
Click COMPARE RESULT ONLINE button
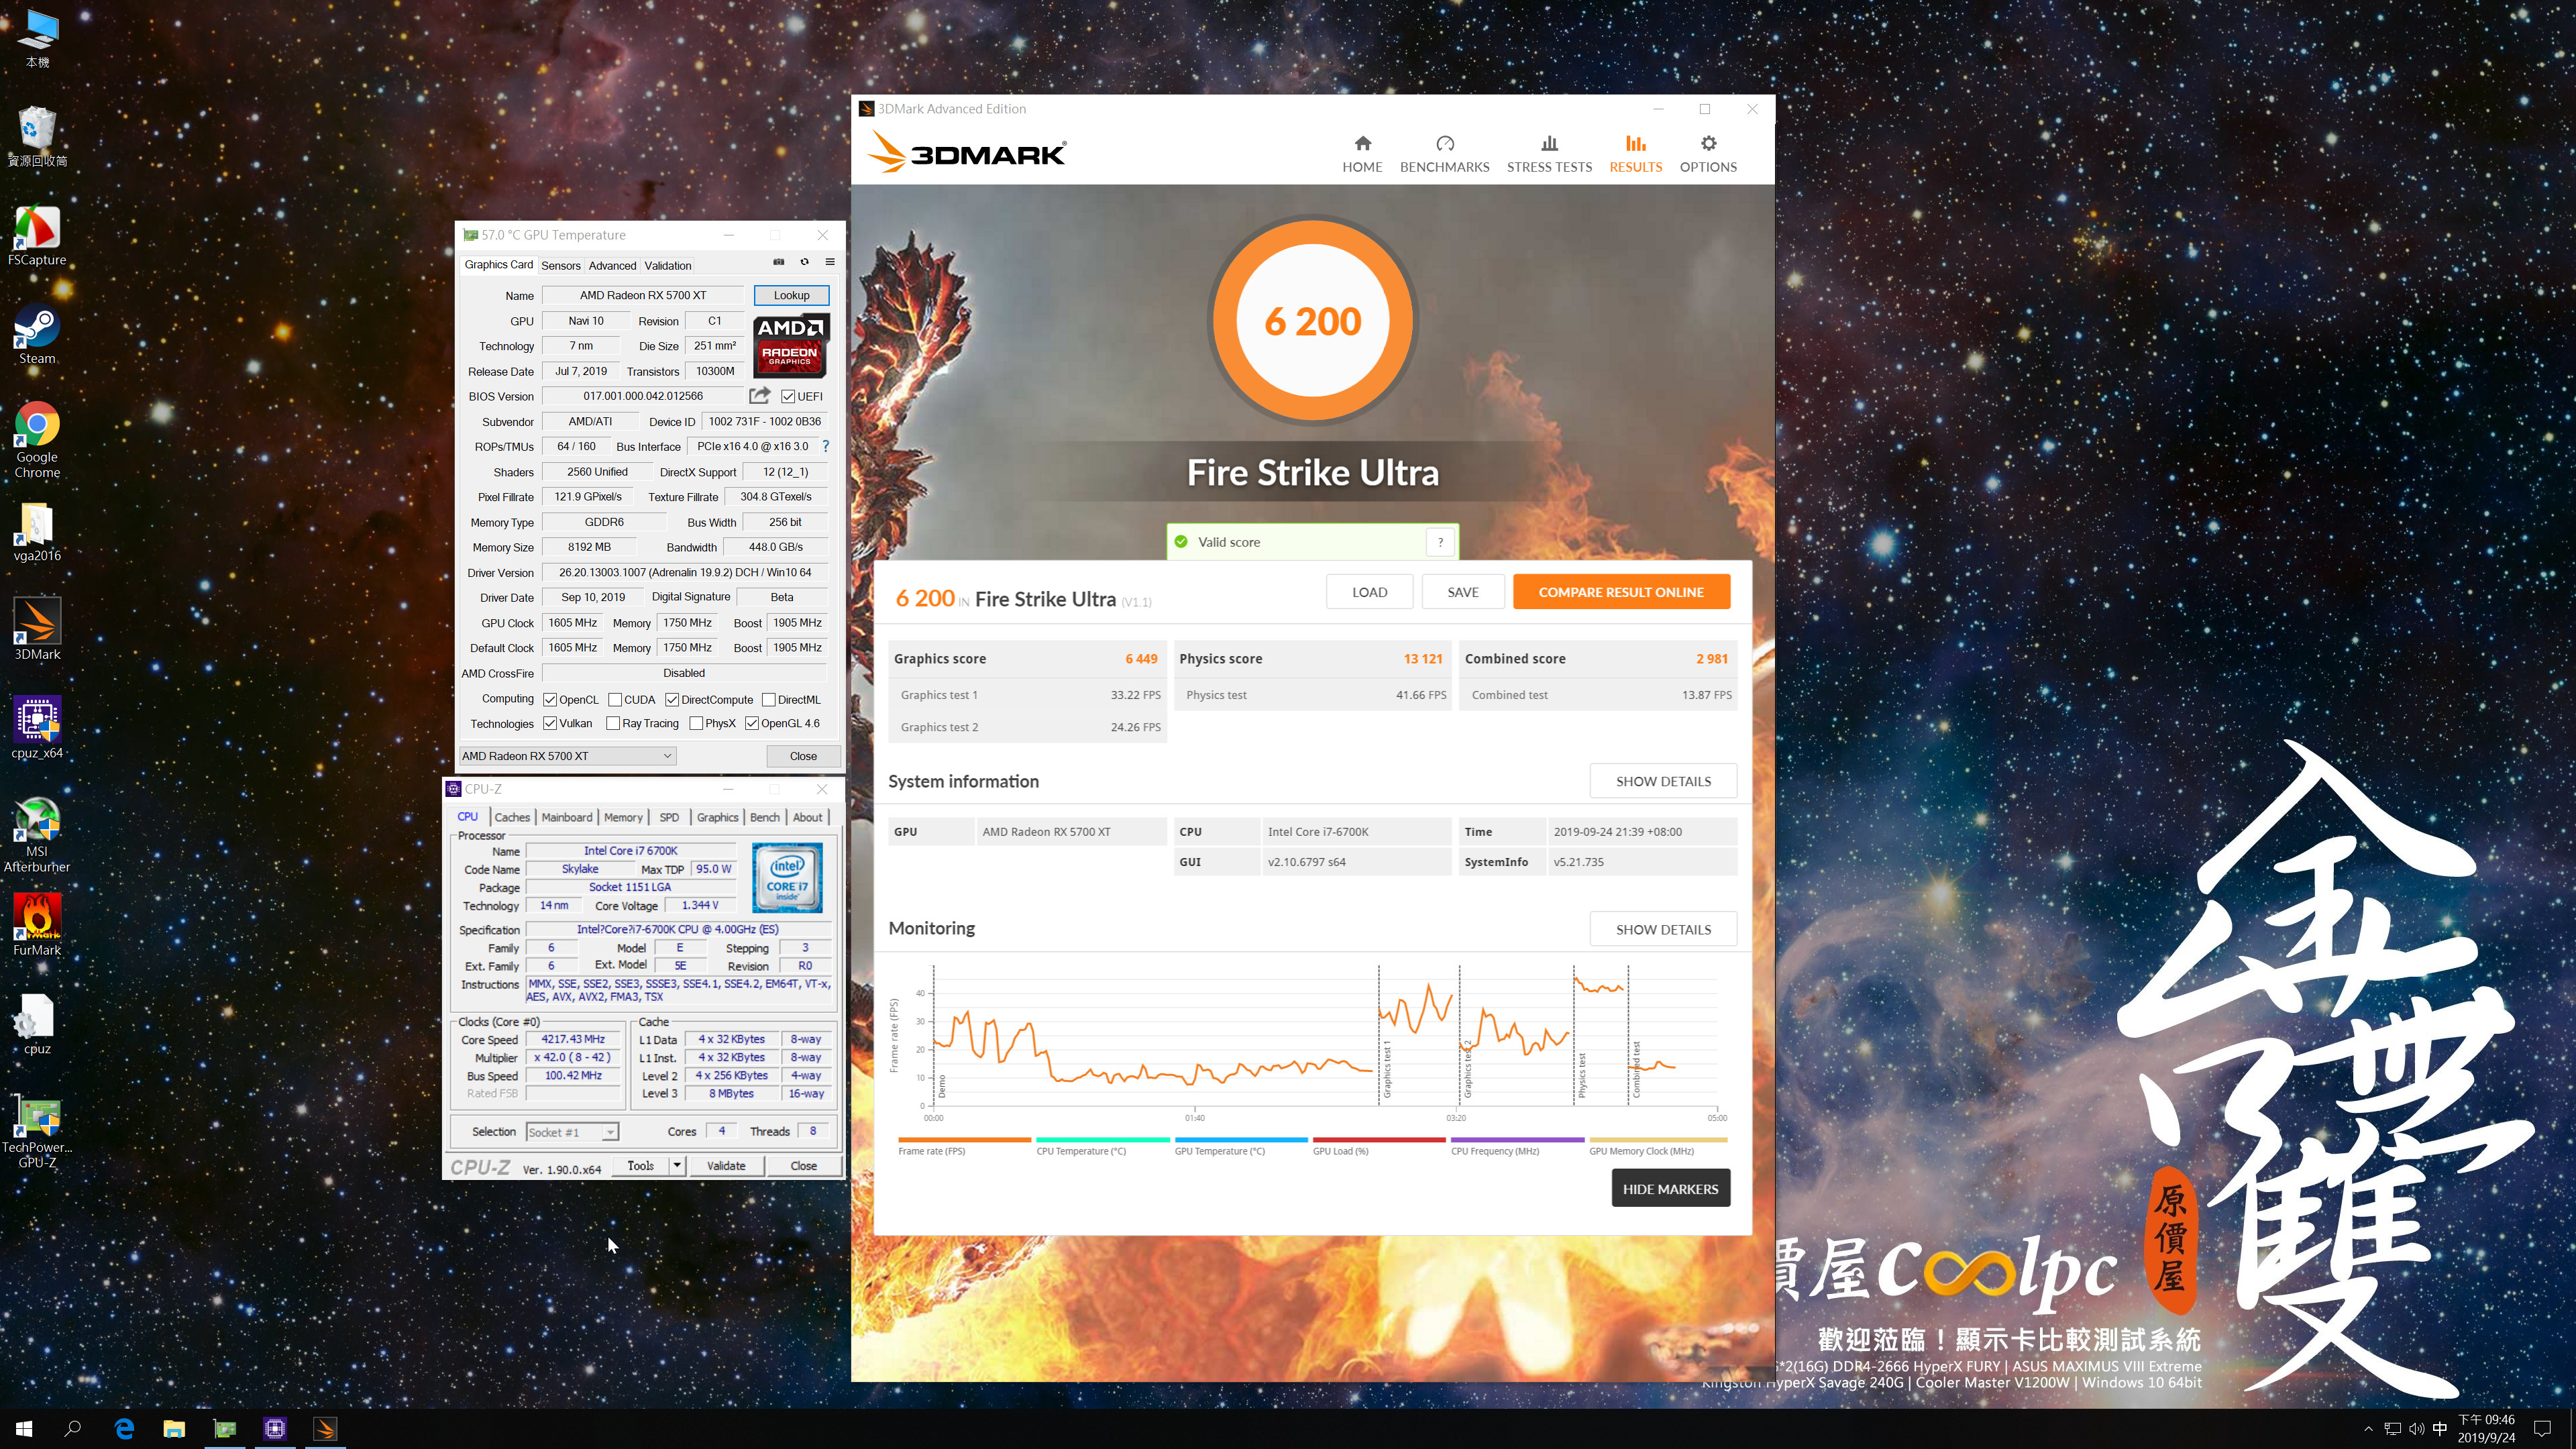(1621, 592)
